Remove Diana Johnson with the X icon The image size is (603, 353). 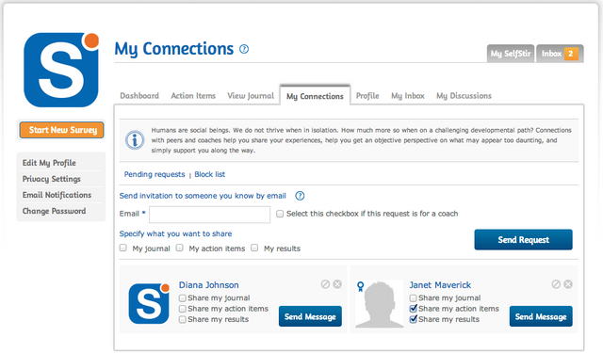point(337,284)
